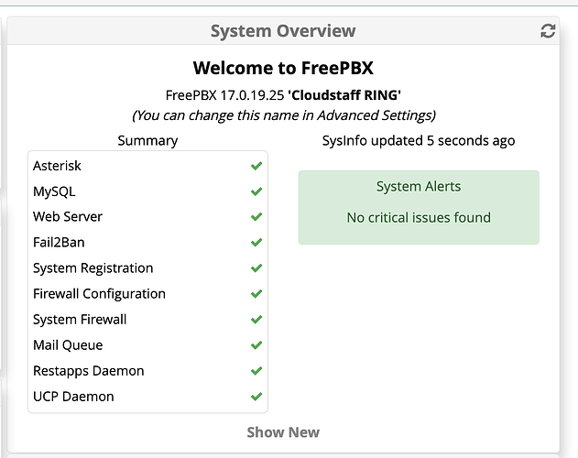
Task: Click the 'SysInfo updated 5 seconds ago' text
Action: pyautogui.click(x=419, y=141)
